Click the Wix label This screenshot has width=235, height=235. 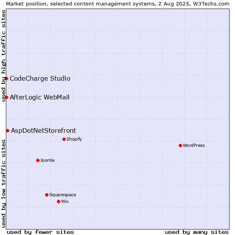[x=65, y=201]
